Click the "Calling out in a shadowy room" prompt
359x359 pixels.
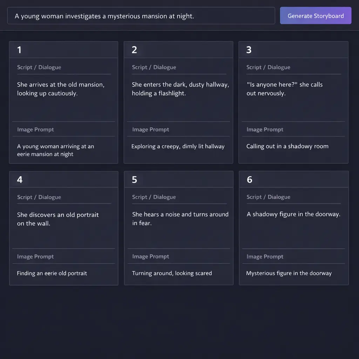(x=287, y=147)
